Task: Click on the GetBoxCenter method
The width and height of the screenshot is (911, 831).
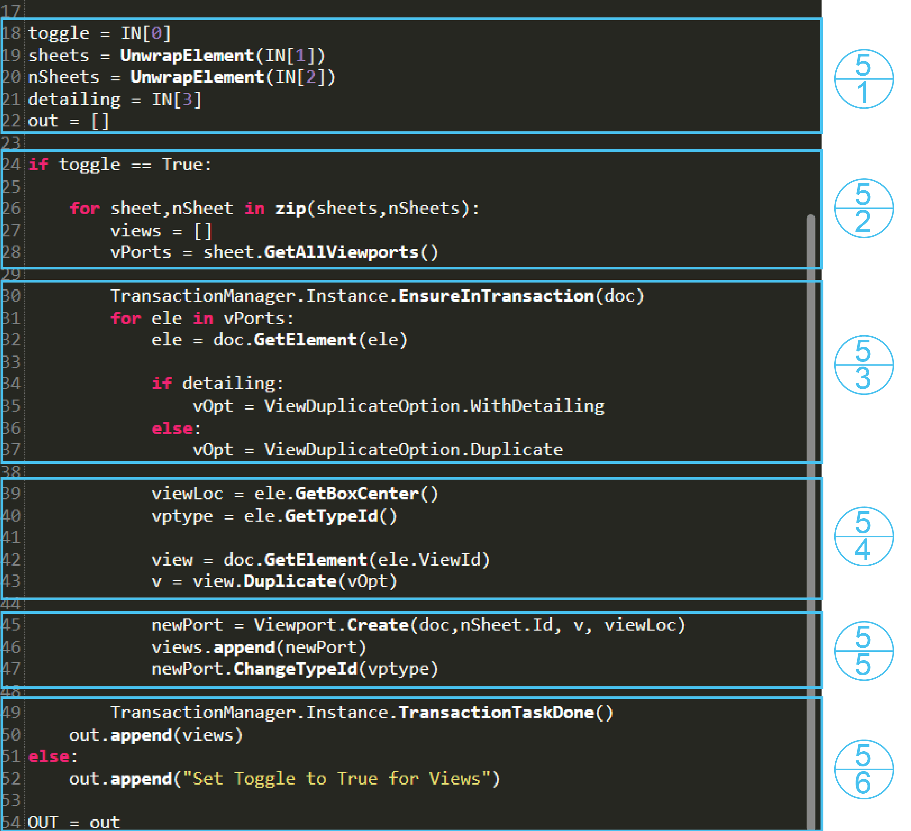Action: click(x=357, y=493)
